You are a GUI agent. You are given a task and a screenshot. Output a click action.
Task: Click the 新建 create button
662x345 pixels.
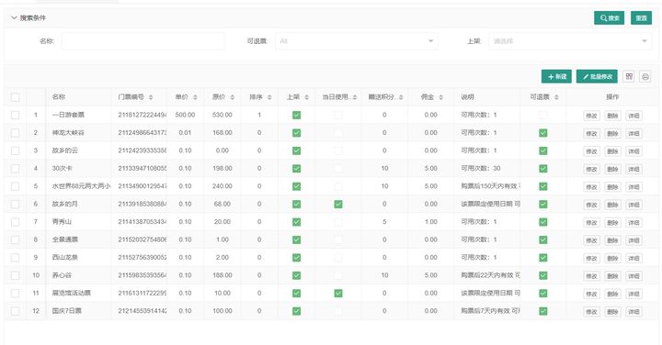[556, 76]
